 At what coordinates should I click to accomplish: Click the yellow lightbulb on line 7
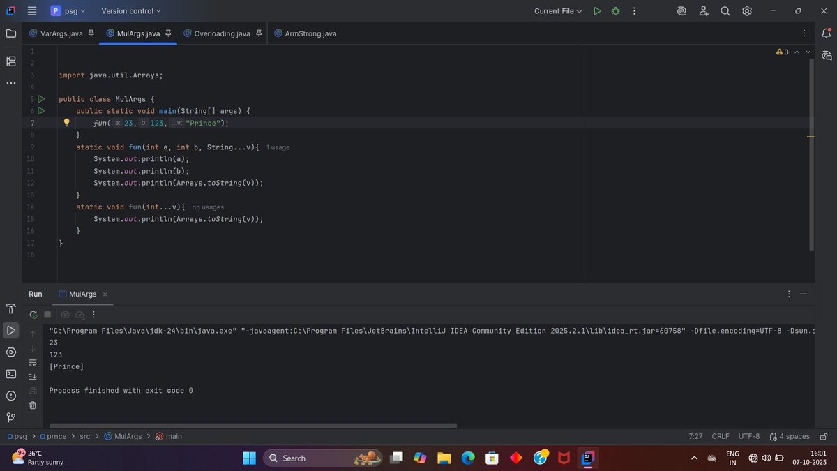coord(67,123)
